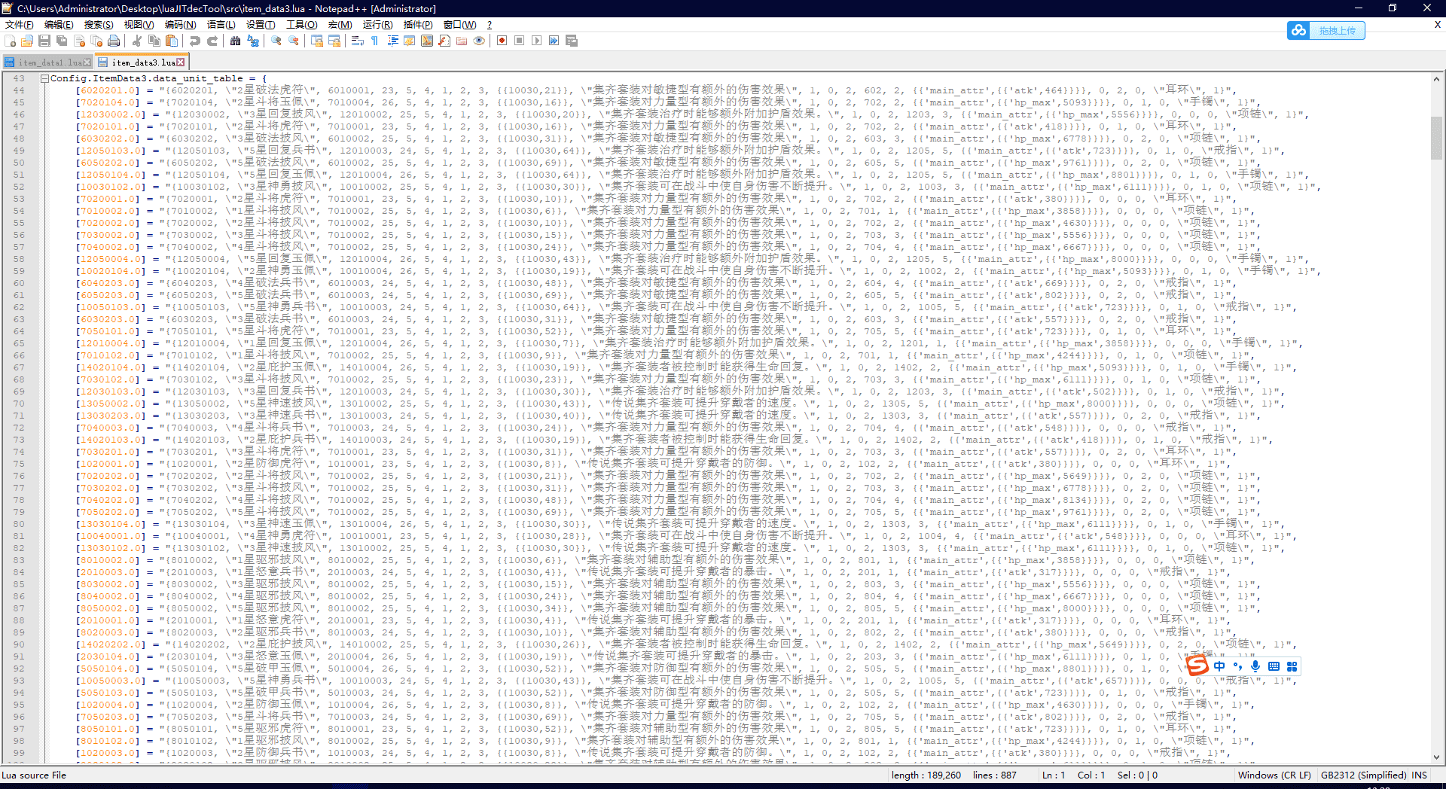Screen dimensions: 1446x789
Task: Open the 宏(M) menu
Action: 340,25
